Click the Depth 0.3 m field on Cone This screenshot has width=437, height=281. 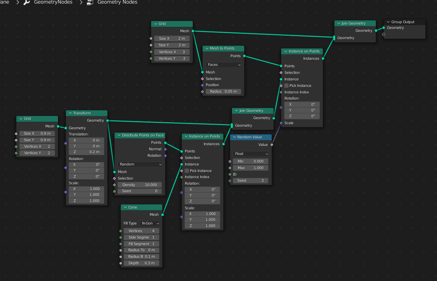coord(141,263)
